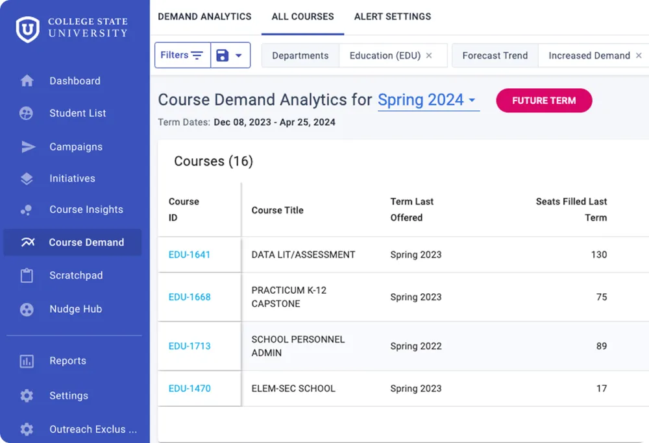The width and height of the screenshot is (649, 443).
Task: Click the Scratchpad clipboard icon
Action: point(27,276)
